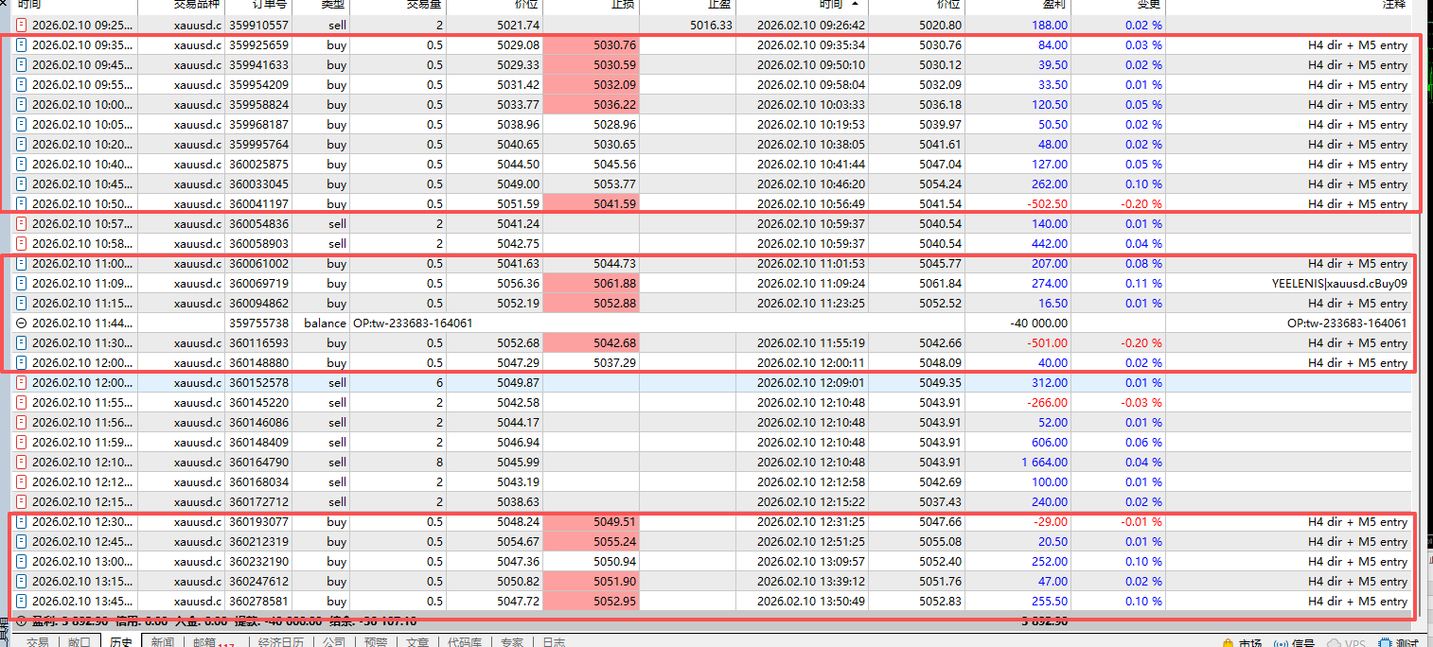The height and width of the screenshot is (647, 1433).
Task: Select the stop loss cell 5030.76
Action: (591, 45)
